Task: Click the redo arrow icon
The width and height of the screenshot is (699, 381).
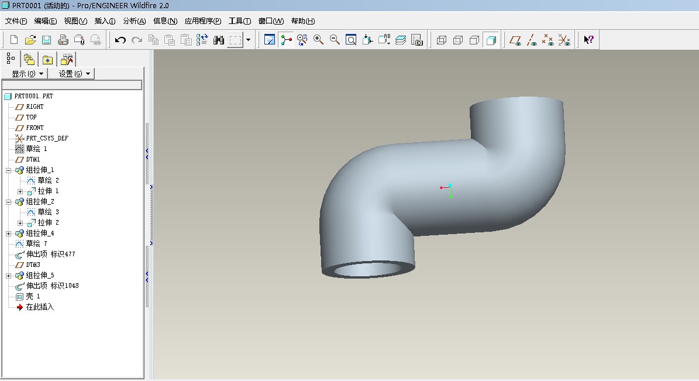Action: coord(137,40)
